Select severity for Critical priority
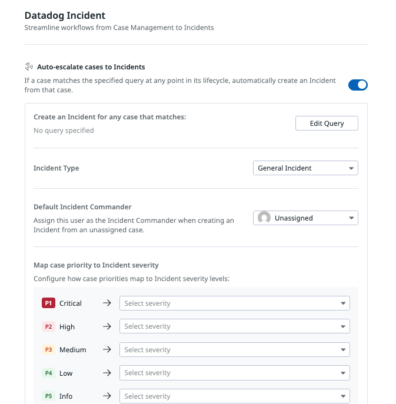The image size is (396, 404). point(234,303)
